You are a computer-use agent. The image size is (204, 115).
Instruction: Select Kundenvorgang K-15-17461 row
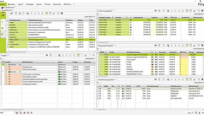151,35
